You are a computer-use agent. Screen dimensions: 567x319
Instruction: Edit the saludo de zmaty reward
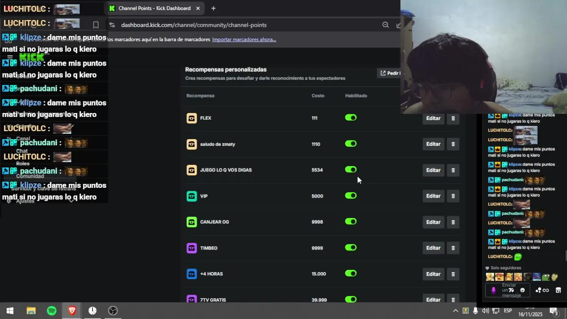(433, 144)
